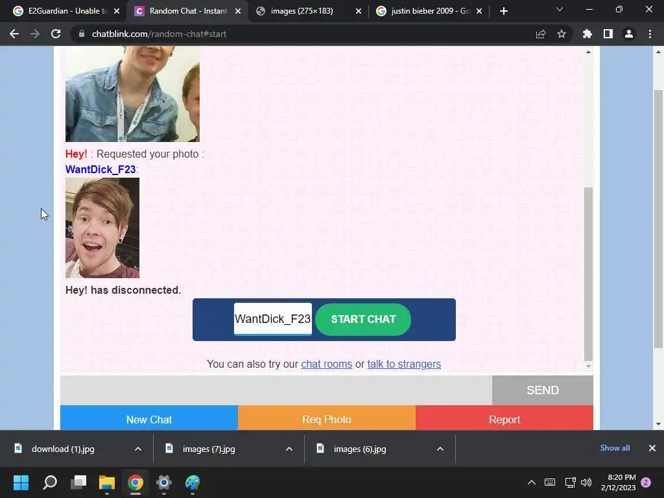664x498 pixels.
Task: Open the tab search chevron
Action: (560, 9)
